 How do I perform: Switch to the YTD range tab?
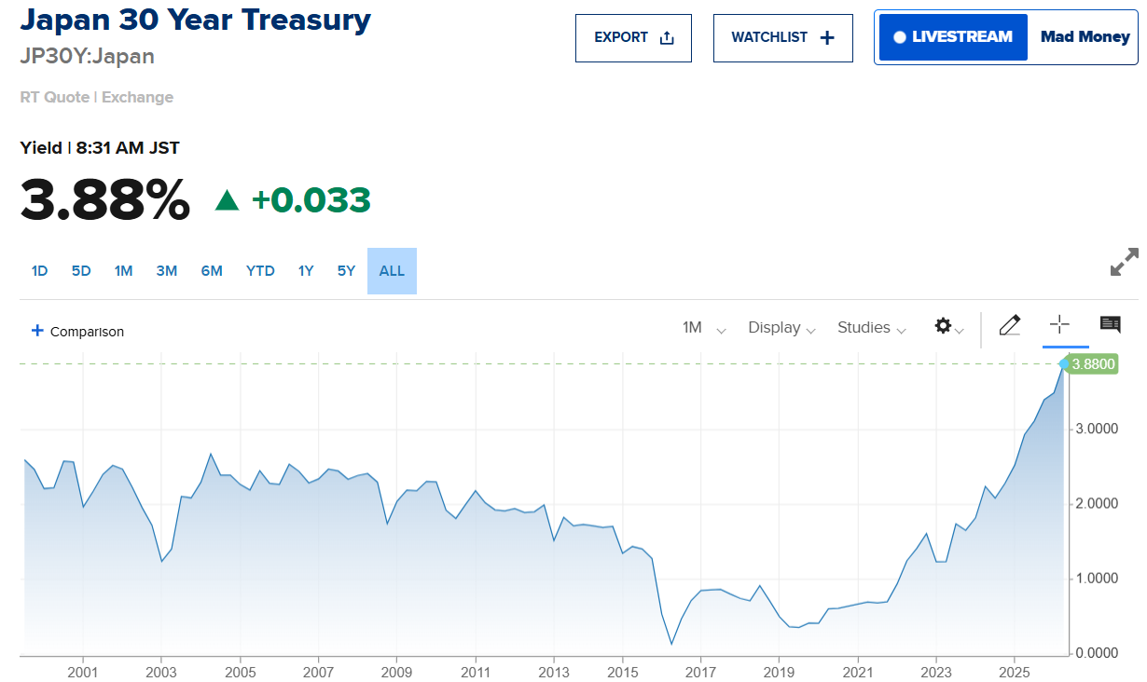click(260, 271)
